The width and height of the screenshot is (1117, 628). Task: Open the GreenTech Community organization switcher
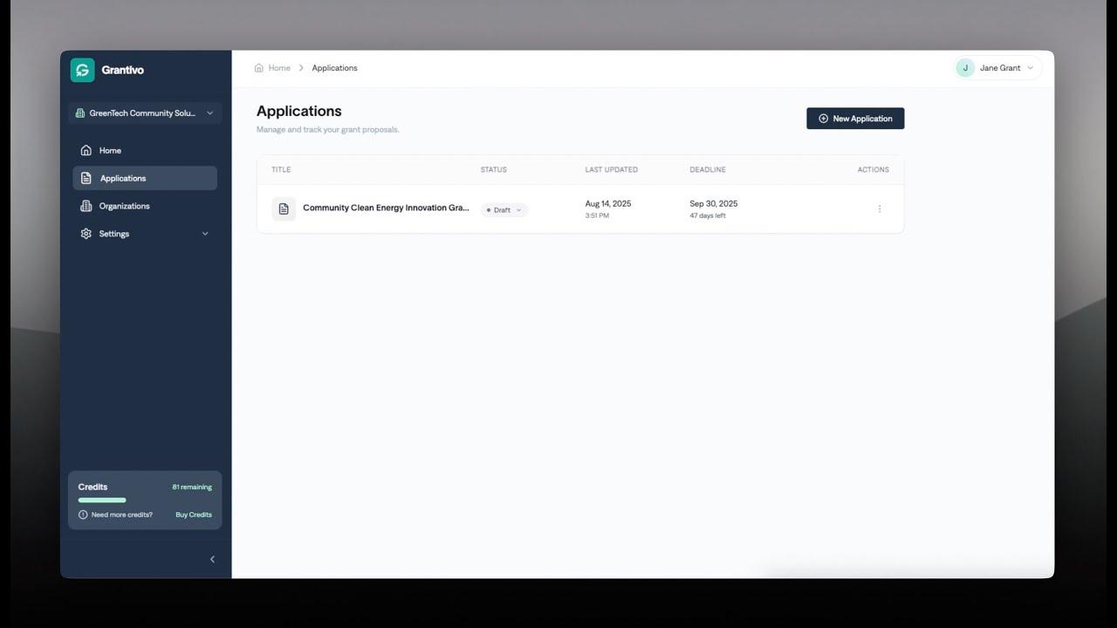(145, 113)
